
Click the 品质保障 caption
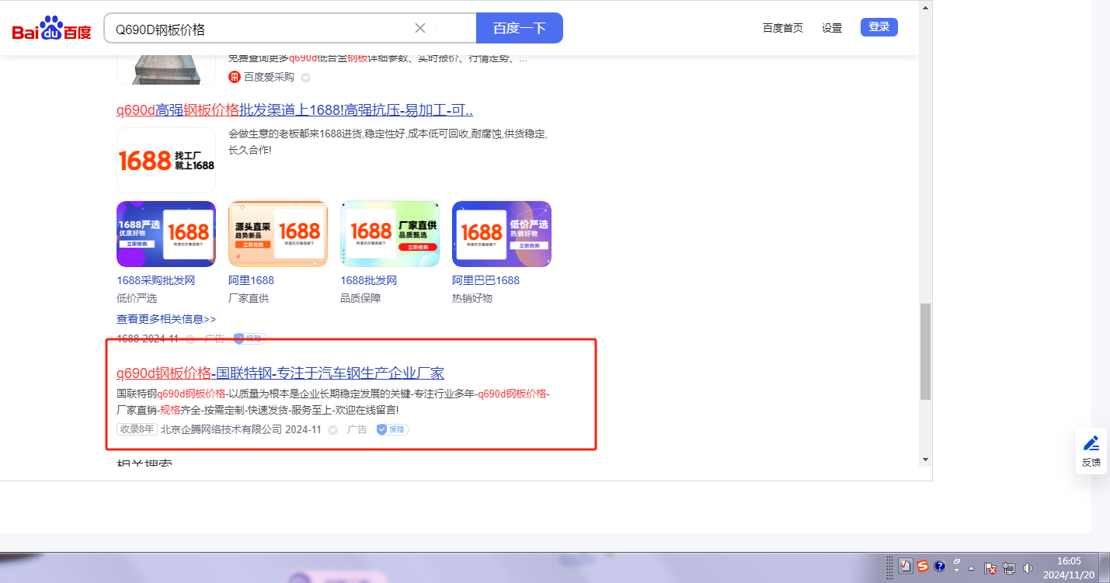coord(360,298)
